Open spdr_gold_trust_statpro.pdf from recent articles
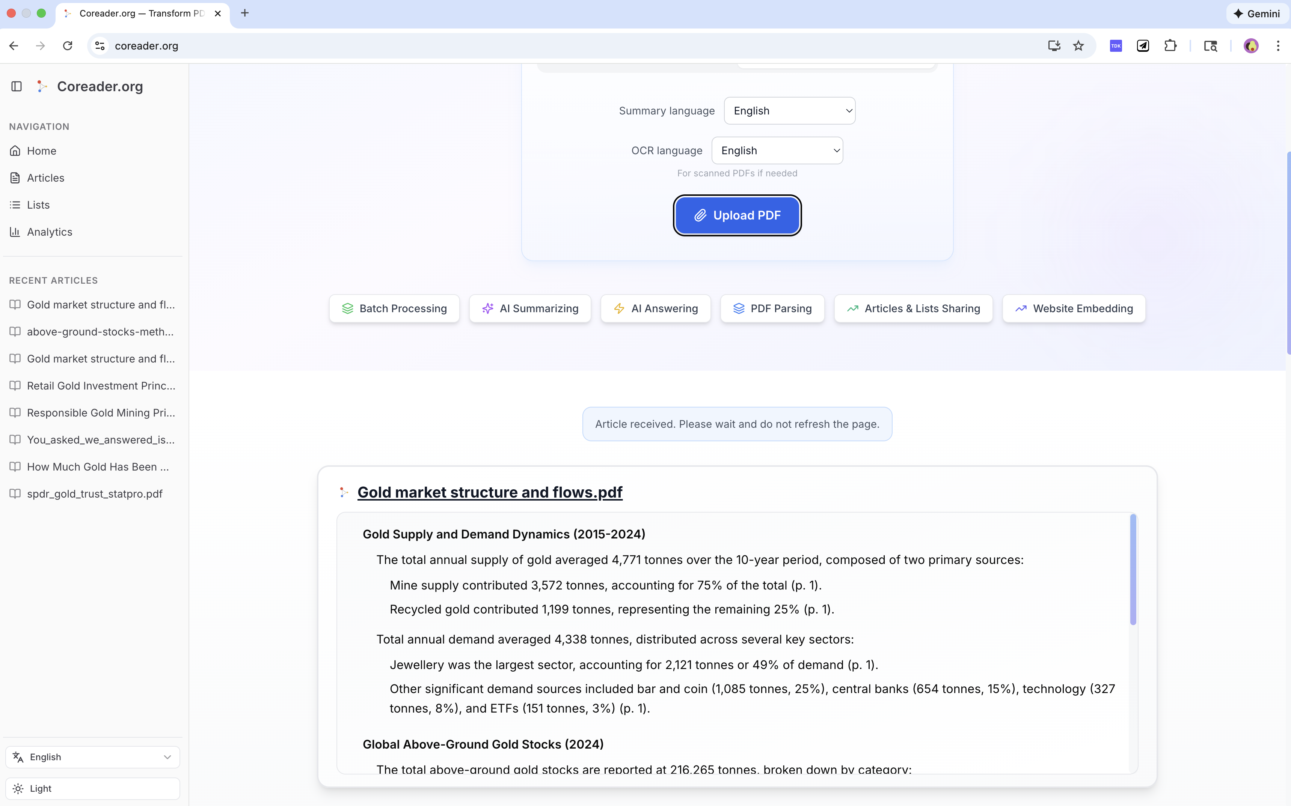 [94, 494]
